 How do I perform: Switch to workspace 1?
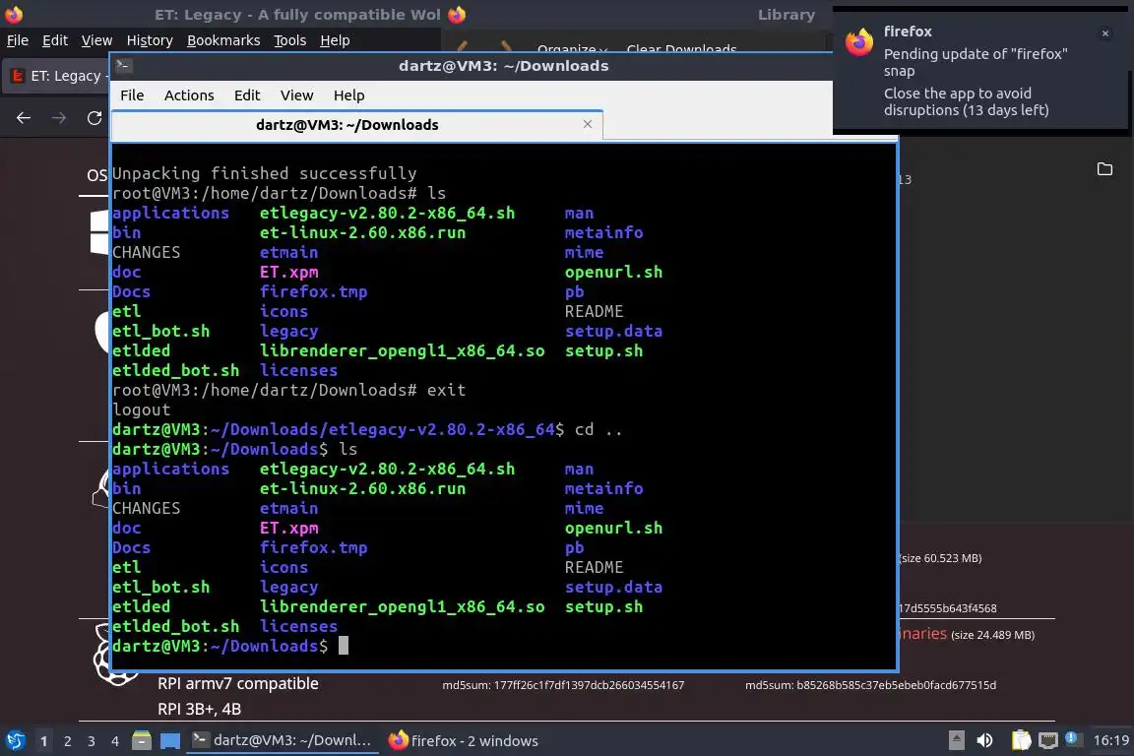[44, 741]
